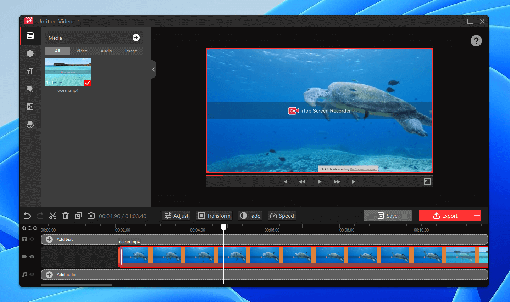
Task: Switch to the Image media tab
Action: pos(131,51)
